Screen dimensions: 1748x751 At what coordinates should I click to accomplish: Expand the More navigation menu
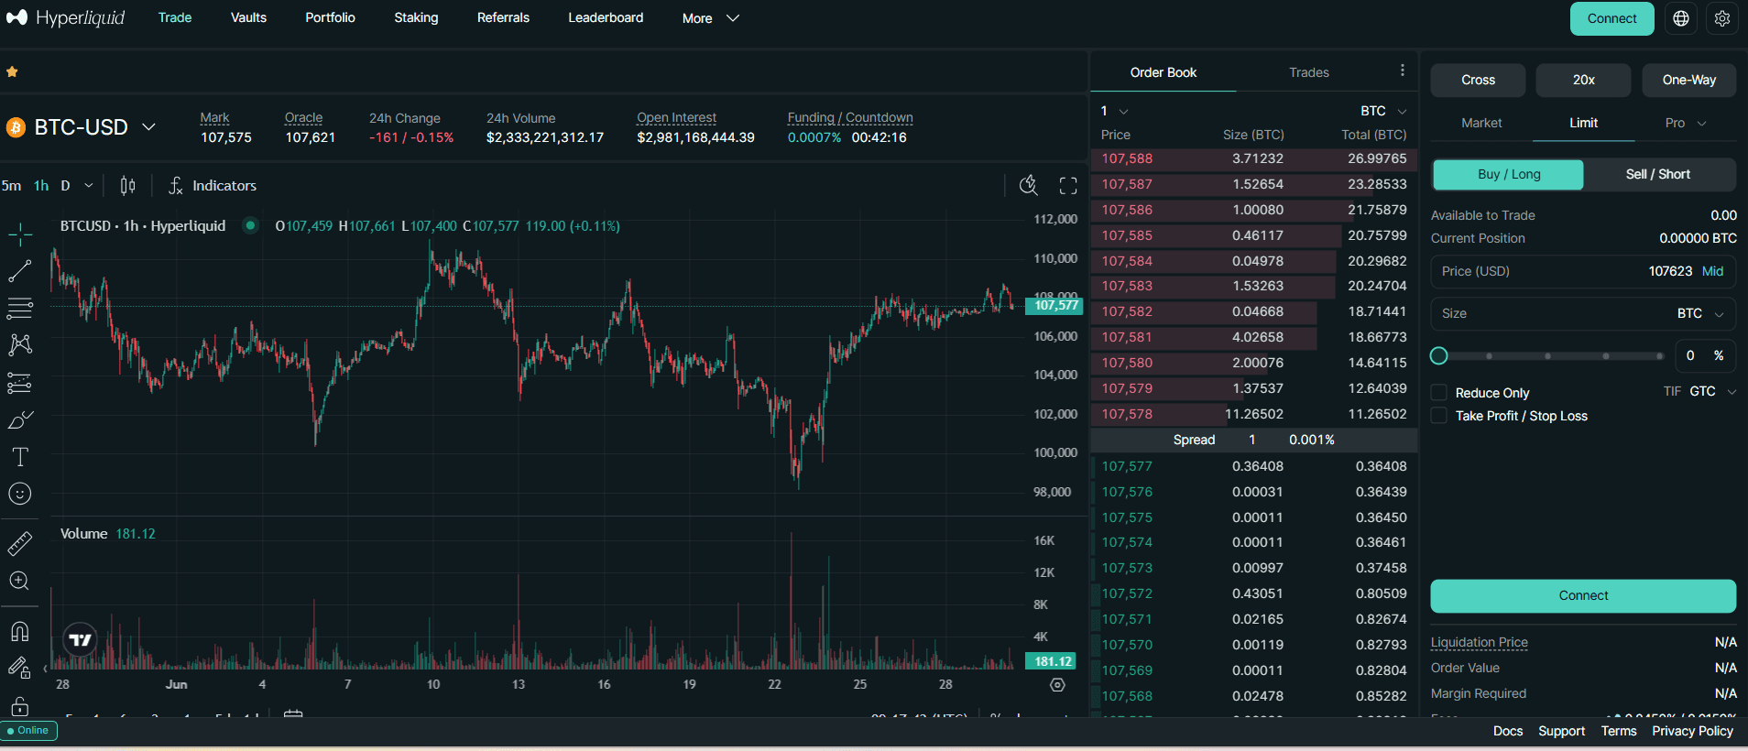711,18
